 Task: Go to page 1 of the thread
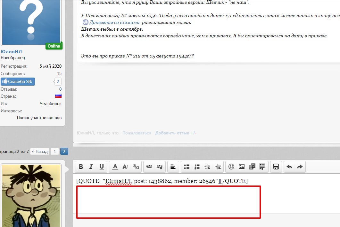click(x=55, y=152)
